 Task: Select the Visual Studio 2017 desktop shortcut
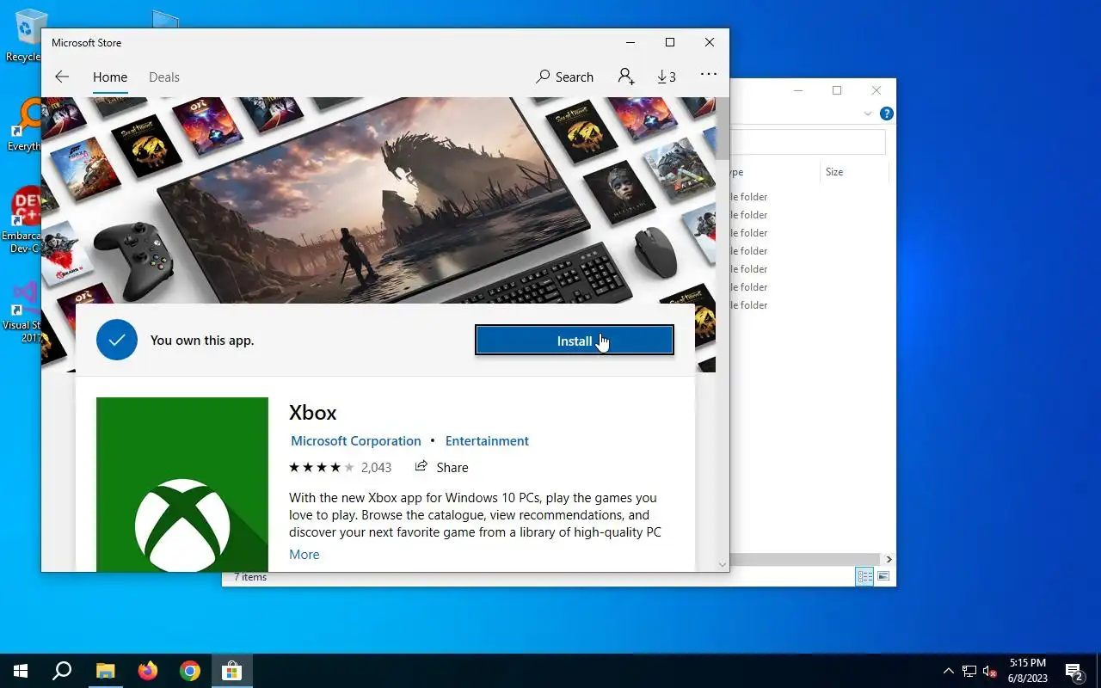(x=22, y=311)
